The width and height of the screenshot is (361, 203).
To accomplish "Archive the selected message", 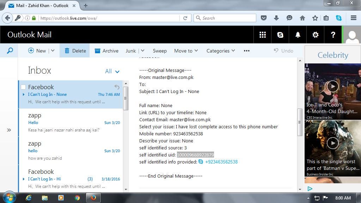I will (x=106, y=51).
